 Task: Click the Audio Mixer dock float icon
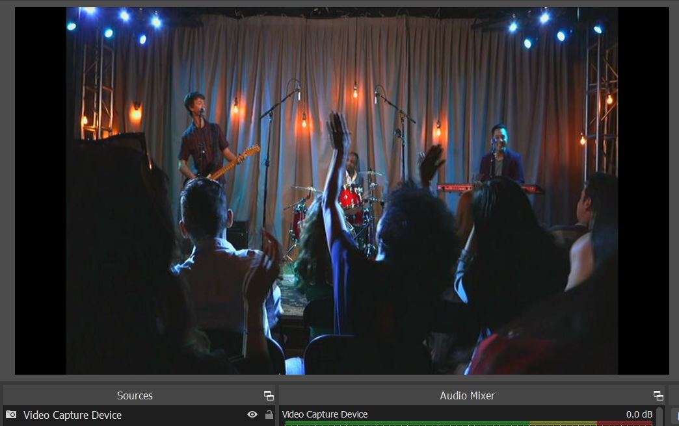point(658,395)
